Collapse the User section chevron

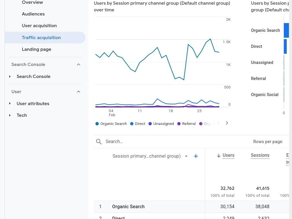pos(79,92)
